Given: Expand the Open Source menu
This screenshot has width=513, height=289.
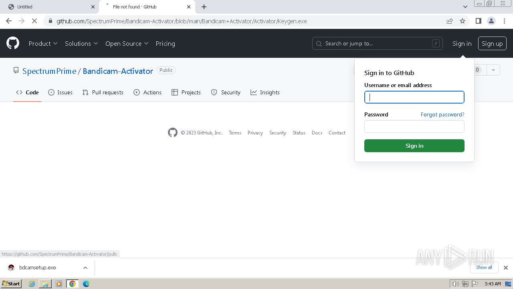Looking at the screenshot, I should point(127,43).
